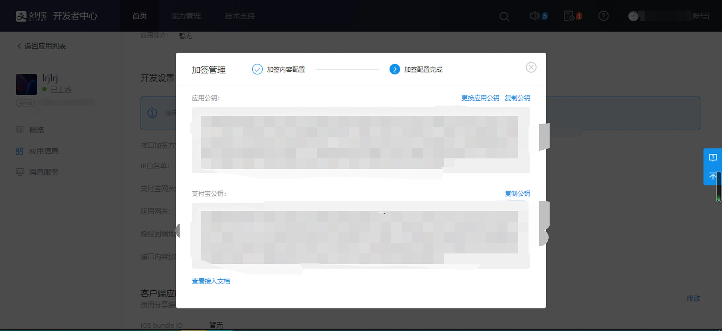Click the 已上线 status text
This screenshot has width=722, height=331.
click(x=61, y=90)
